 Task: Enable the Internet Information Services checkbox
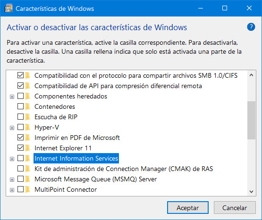[x=21, y=158]
